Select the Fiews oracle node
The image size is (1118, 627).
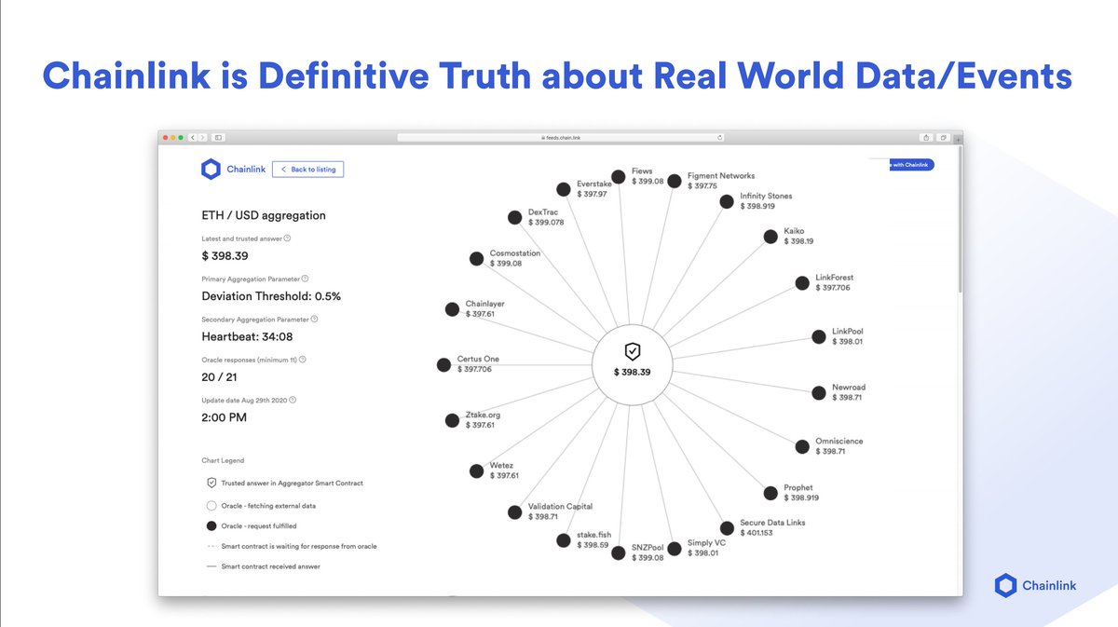point(618,176)
